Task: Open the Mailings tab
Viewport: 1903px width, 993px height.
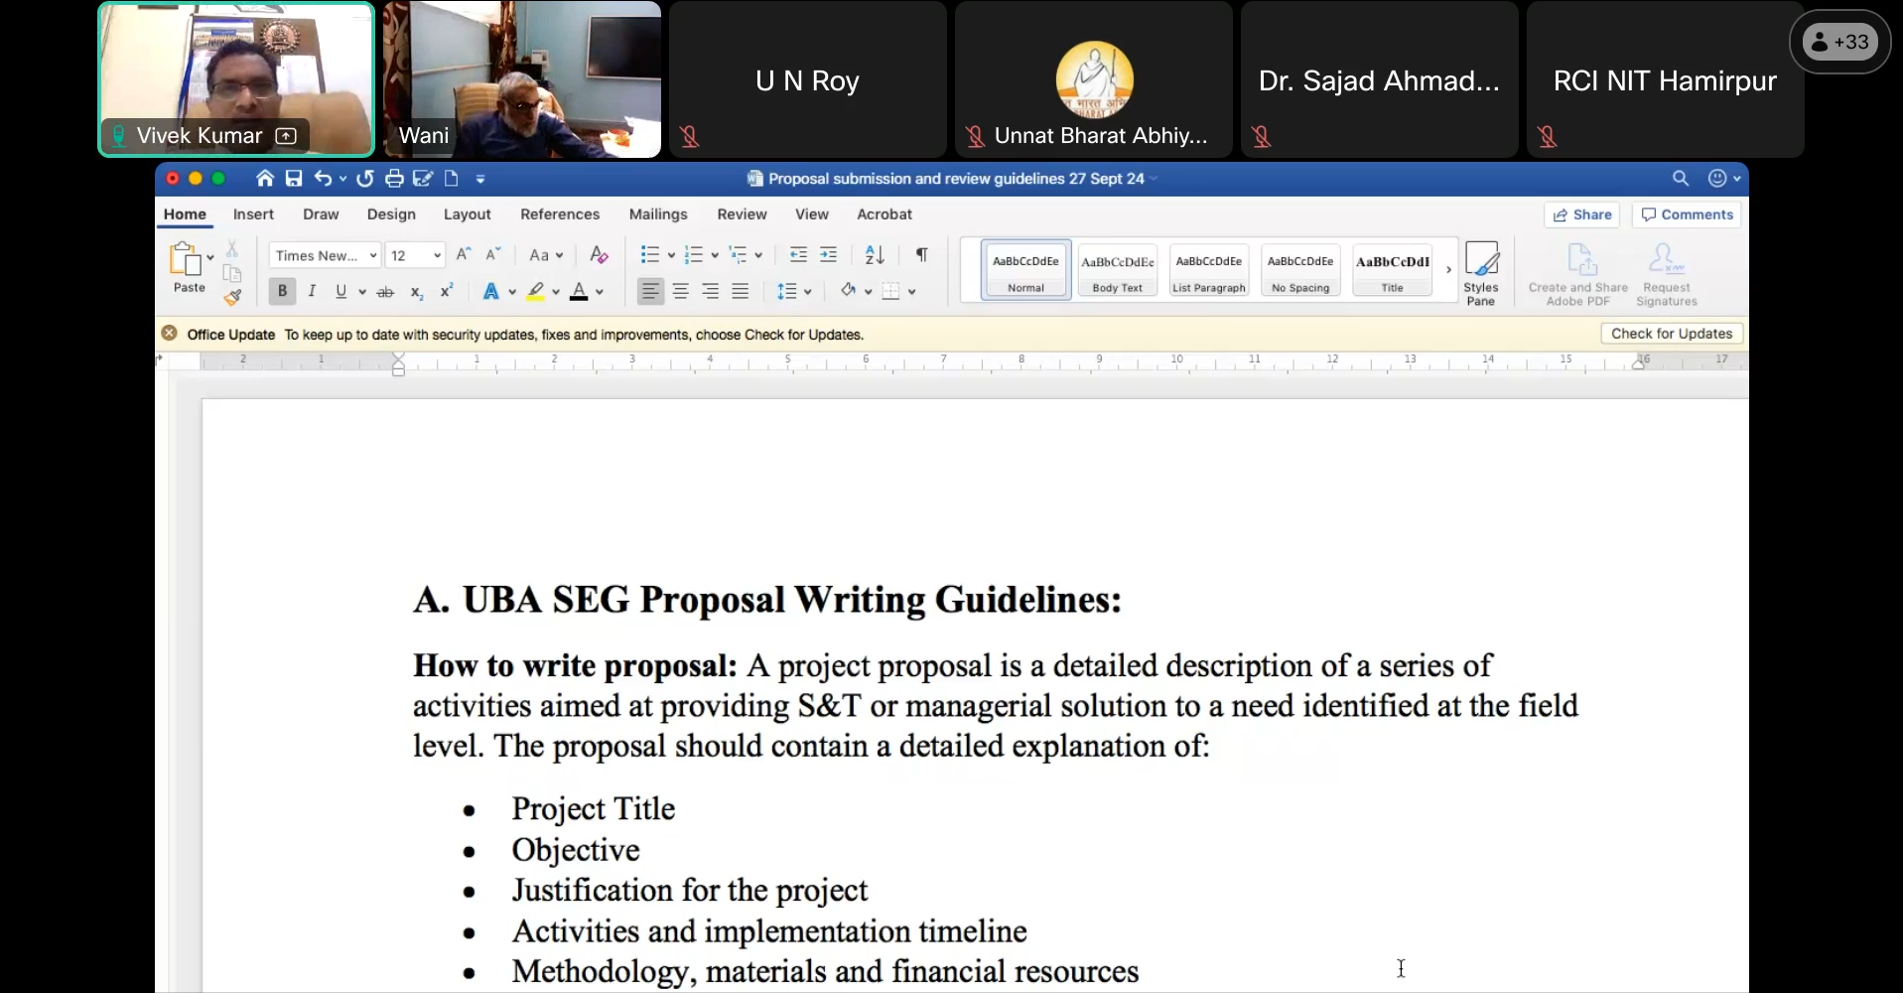Action: (658, 214)
